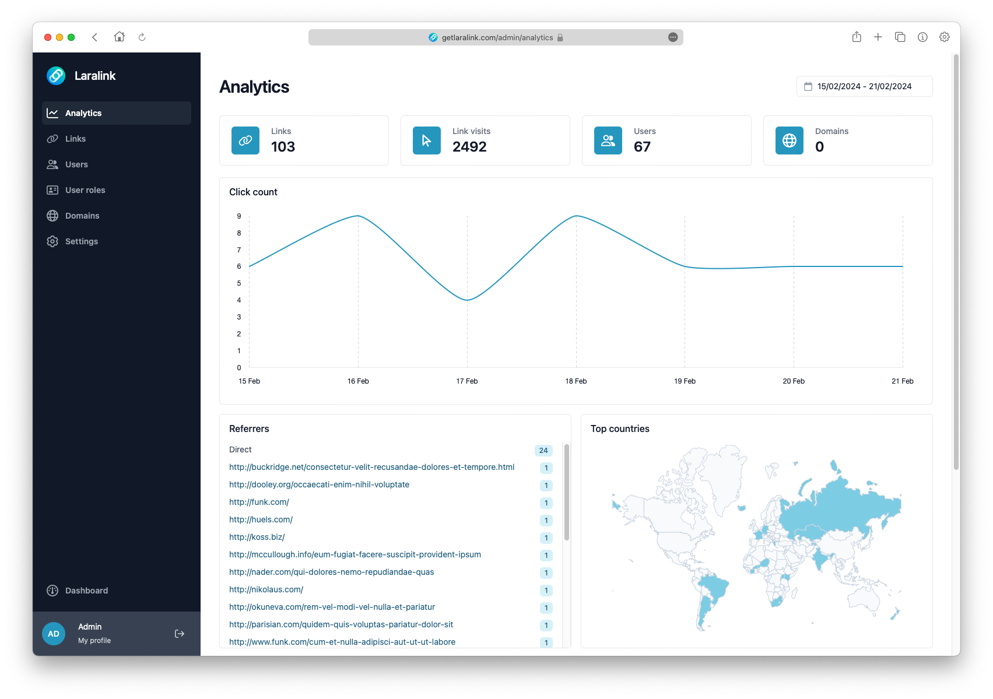Open My profile under Admin
This screenshot has width=993, height=699.
coord(94,640)
